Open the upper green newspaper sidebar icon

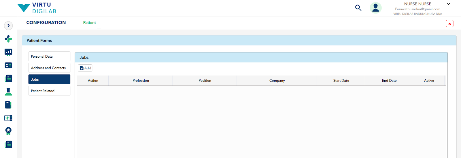coord(8,79)
